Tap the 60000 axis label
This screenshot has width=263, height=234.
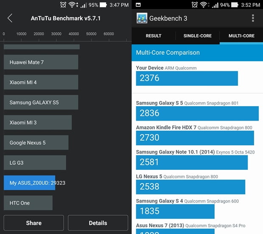109,34
